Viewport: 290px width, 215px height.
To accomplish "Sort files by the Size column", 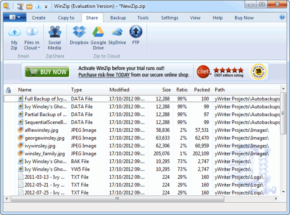I will (x=160, y=90).
